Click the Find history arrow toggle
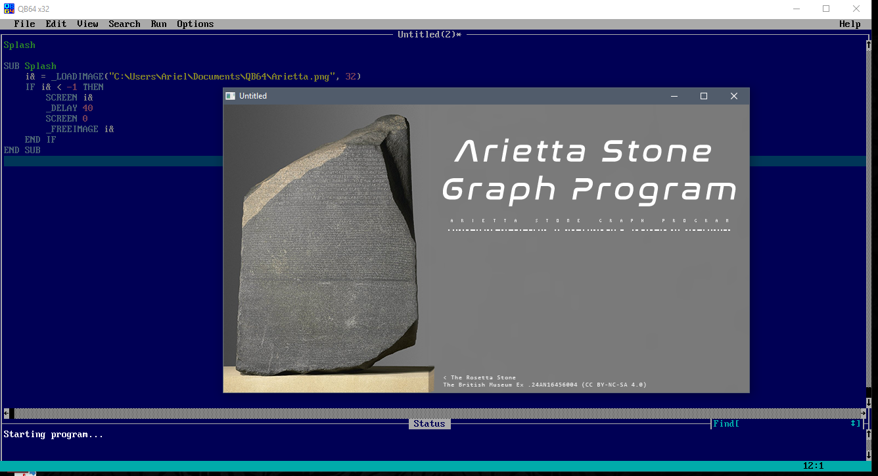 click(853, 424)
